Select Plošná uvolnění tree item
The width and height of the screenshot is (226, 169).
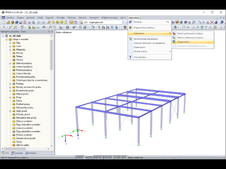24,135
